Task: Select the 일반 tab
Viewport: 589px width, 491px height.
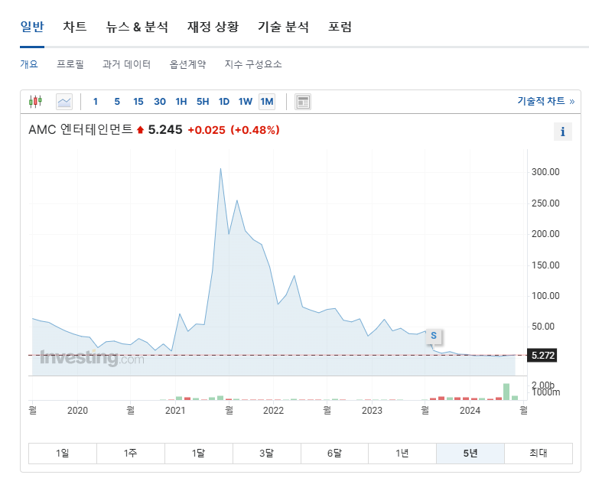Action: coord(32,27)
